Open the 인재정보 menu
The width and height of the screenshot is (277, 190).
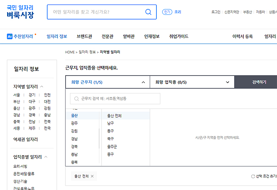(x=152, y=36)
